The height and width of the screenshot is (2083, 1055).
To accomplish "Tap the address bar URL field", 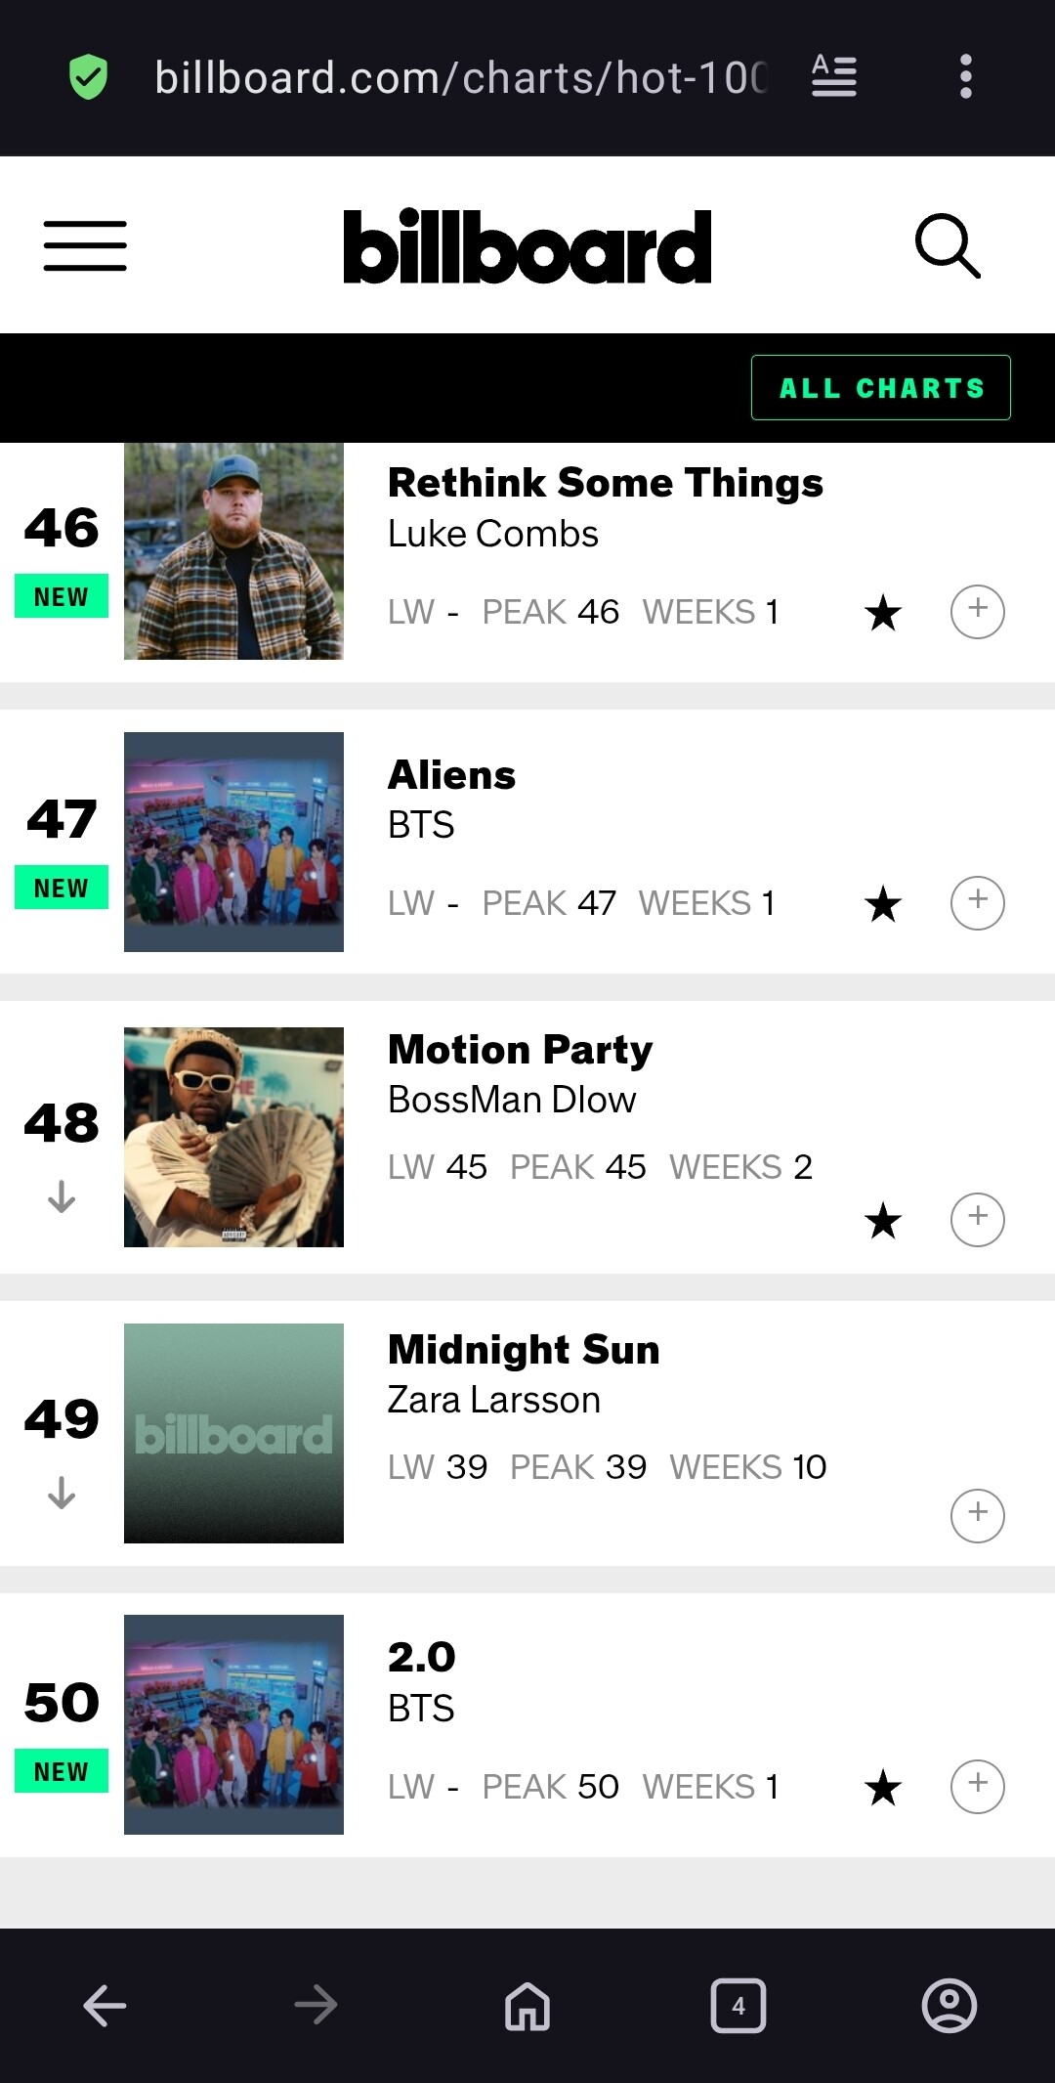I will coord(459,76).
